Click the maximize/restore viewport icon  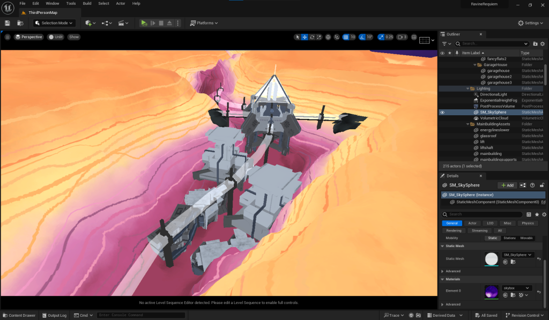pyautogui.click(x=414, y=37)
